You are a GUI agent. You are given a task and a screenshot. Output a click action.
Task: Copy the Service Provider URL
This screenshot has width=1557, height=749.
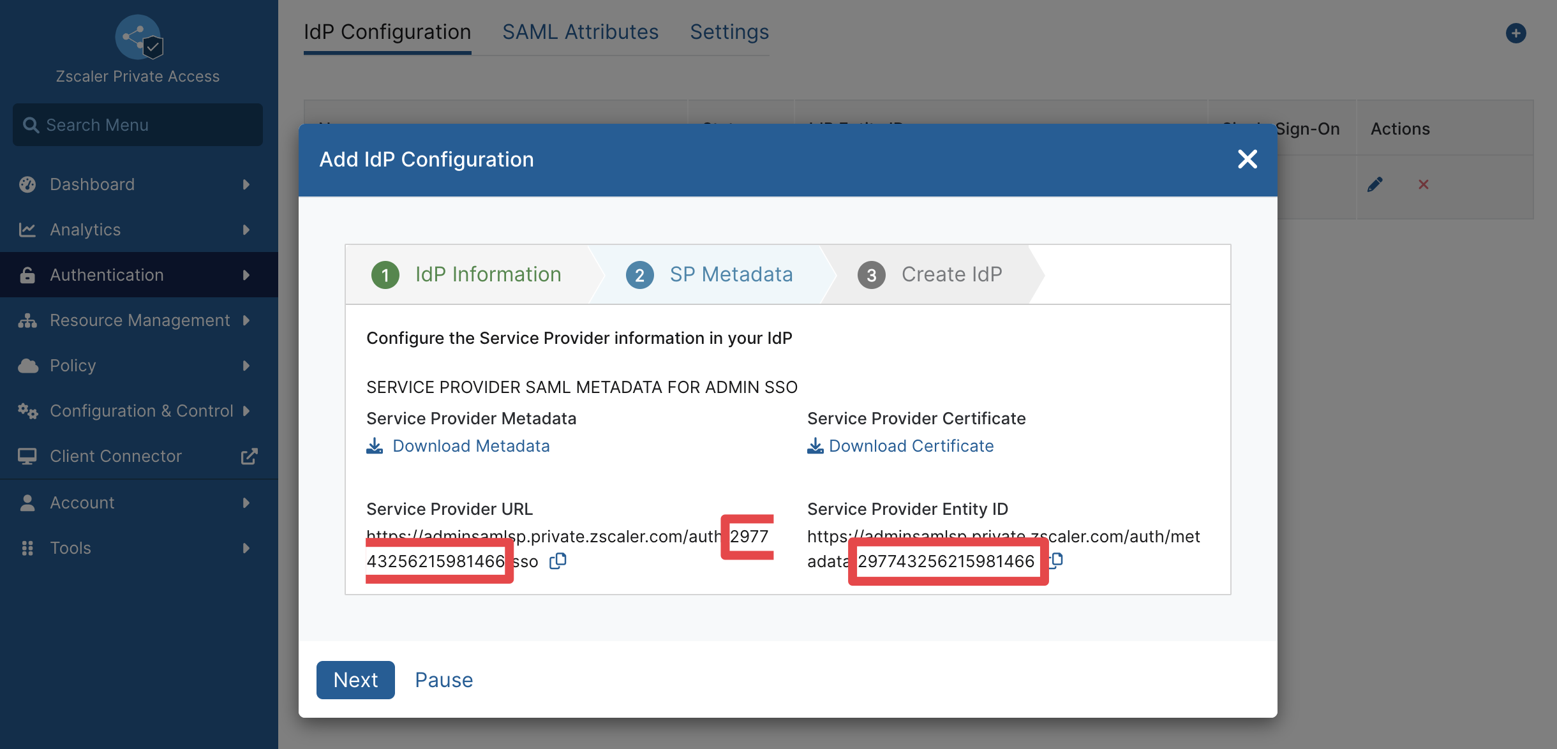[558, 561]
